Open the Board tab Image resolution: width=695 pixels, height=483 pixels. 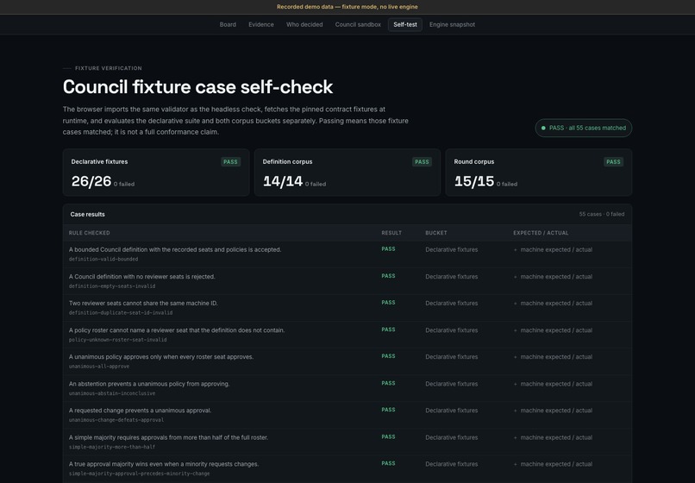click(228, 25)
